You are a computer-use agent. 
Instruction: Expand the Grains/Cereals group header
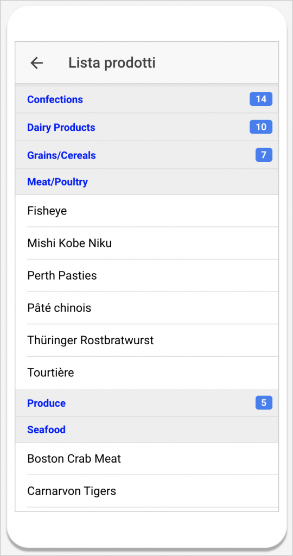[x=146, y=155]
